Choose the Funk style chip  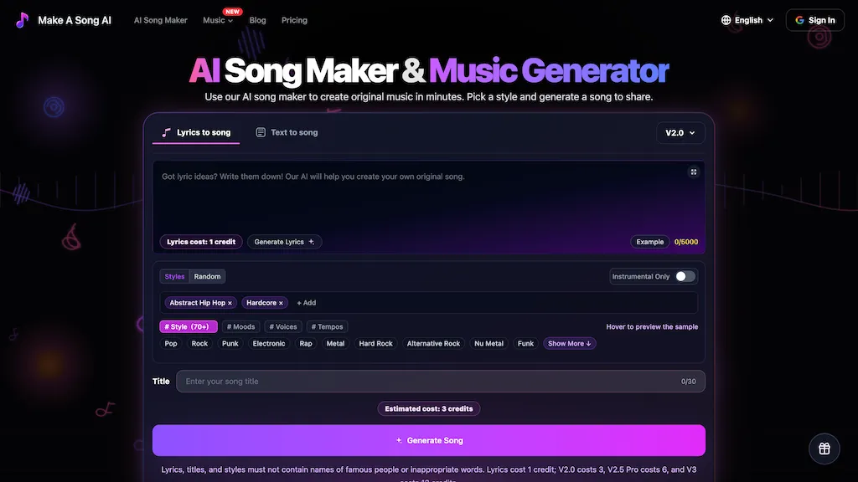525,344
